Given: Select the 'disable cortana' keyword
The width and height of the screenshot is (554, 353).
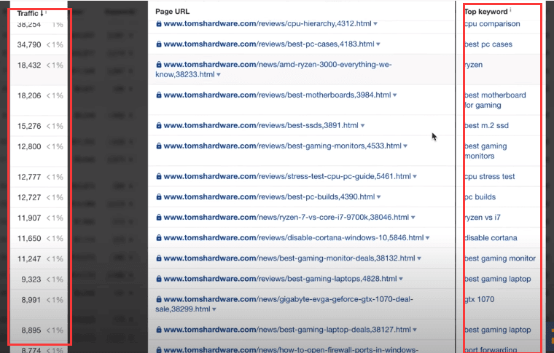Looking at the screenshot, I should pyautogui.click(x=491, y=238).
